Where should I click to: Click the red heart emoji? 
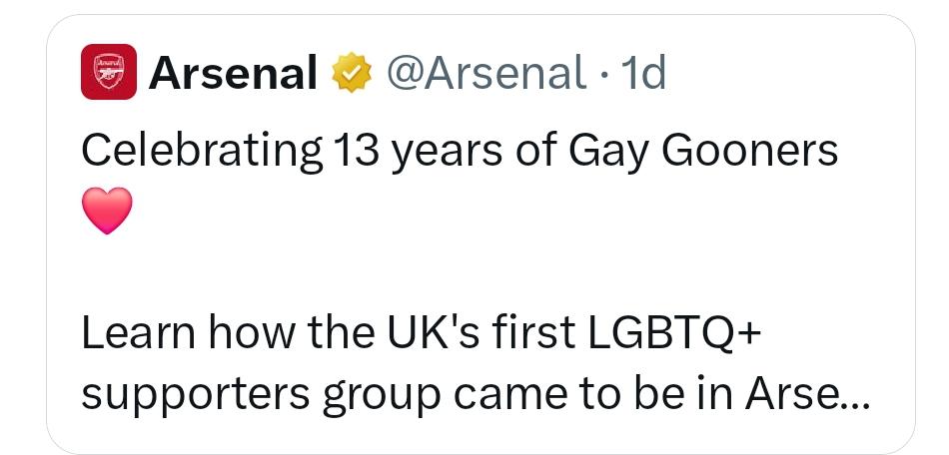click(105, 212)
